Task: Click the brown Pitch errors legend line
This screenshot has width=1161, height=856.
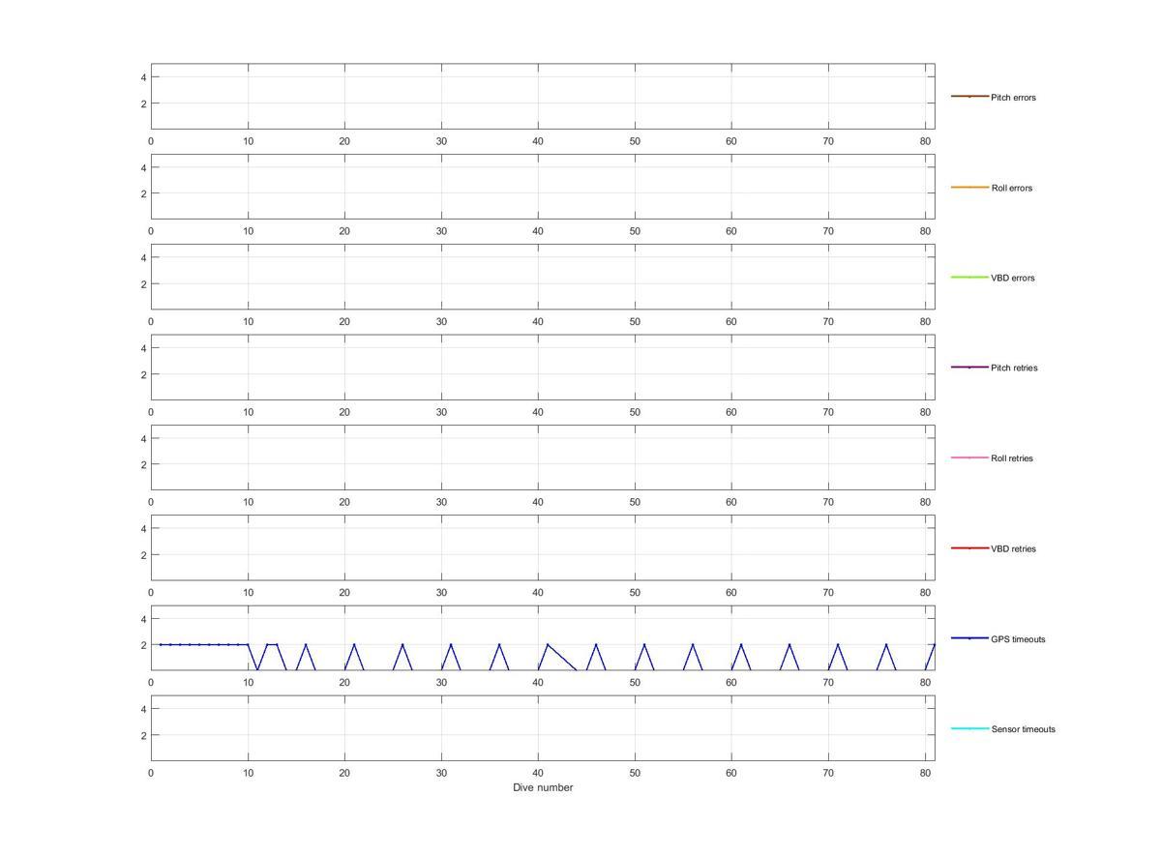Action: [969, 97]
